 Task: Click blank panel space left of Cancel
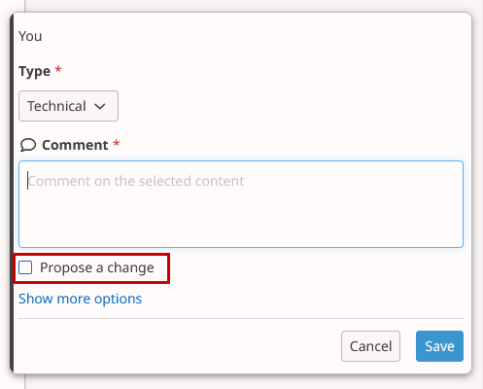pos(178,346)
